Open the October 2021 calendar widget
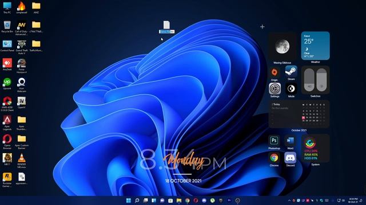The image size is (366, 205). coord(299,114)
